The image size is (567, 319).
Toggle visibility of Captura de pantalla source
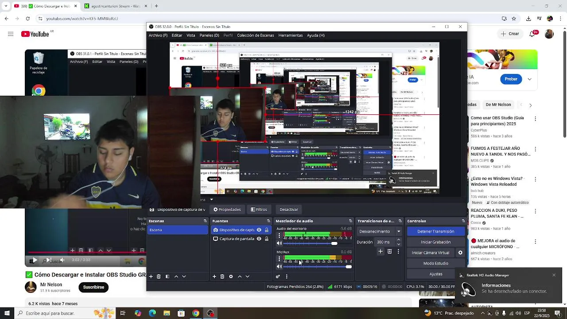click(x=259, y=239)
